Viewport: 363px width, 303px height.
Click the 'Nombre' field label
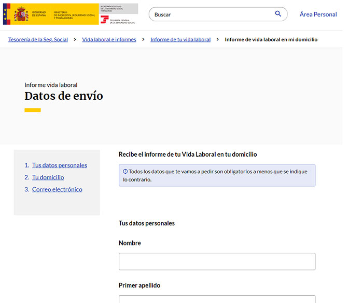click(130, 243)
